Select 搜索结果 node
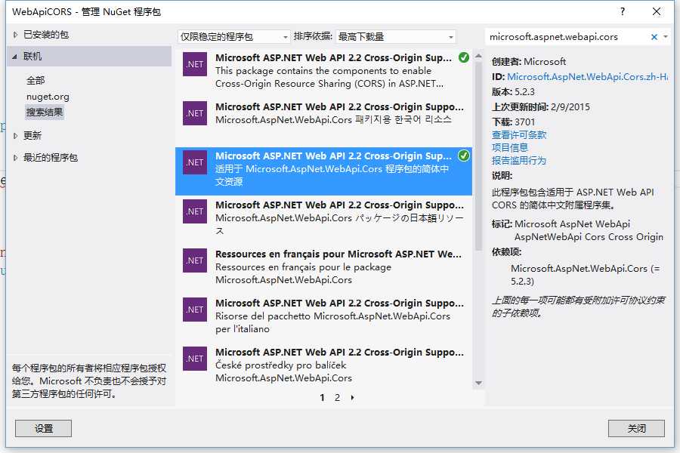This screenshot has height=453, width=680. pyautogui.click(x=45, y=112)
